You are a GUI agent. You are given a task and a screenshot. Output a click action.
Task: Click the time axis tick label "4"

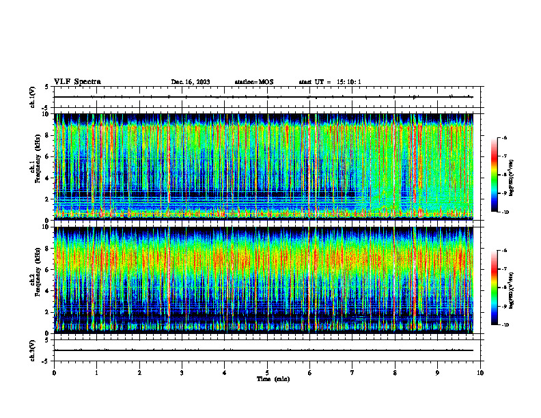tap(225, 373)
